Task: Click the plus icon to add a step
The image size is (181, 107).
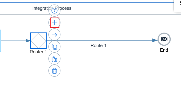Action: [x=54, y=23]
